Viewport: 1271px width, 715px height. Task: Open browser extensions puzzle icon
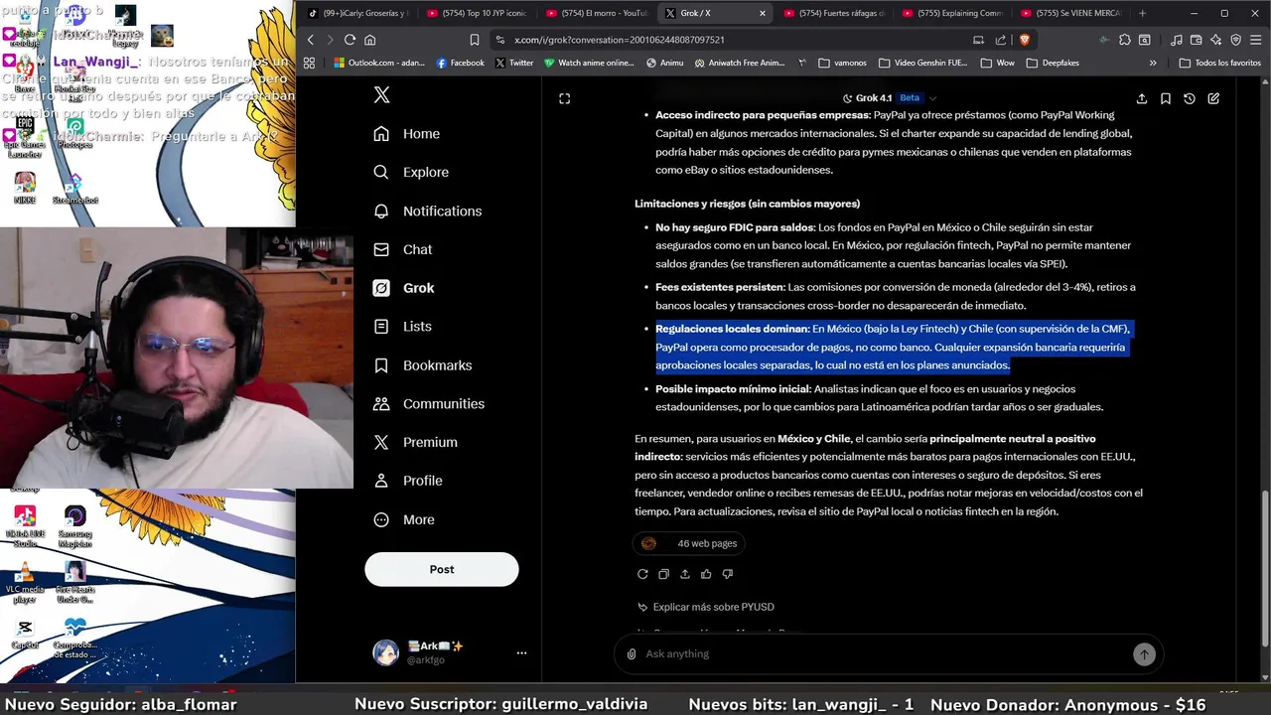tap(1124, 40)
